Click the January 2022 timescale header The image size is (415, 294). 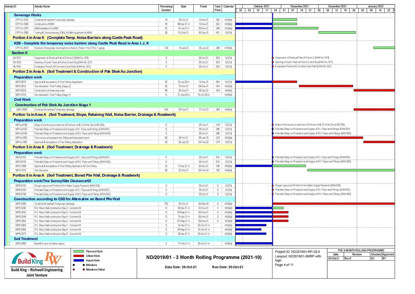click(x=375, y=6)
